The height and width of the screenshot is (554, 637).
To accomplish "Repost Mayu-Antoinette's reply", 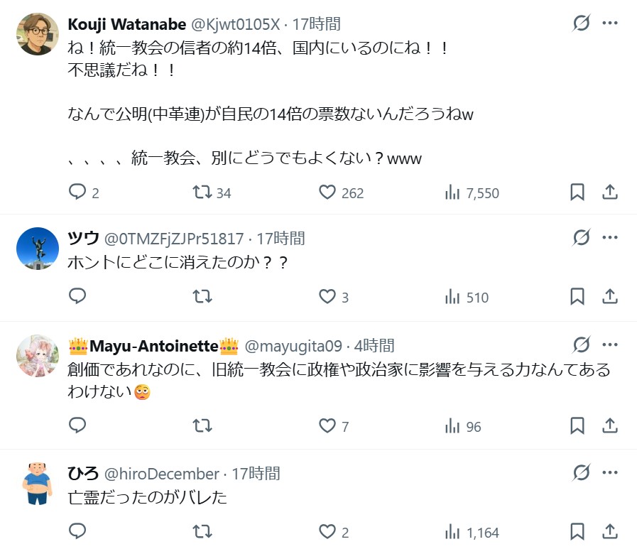I will click(202, 425).
